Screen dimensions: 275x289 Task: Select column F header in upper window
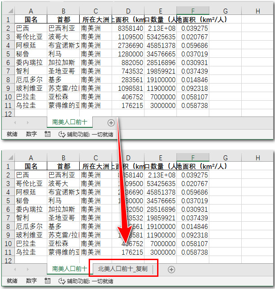[x=193, y=11]
